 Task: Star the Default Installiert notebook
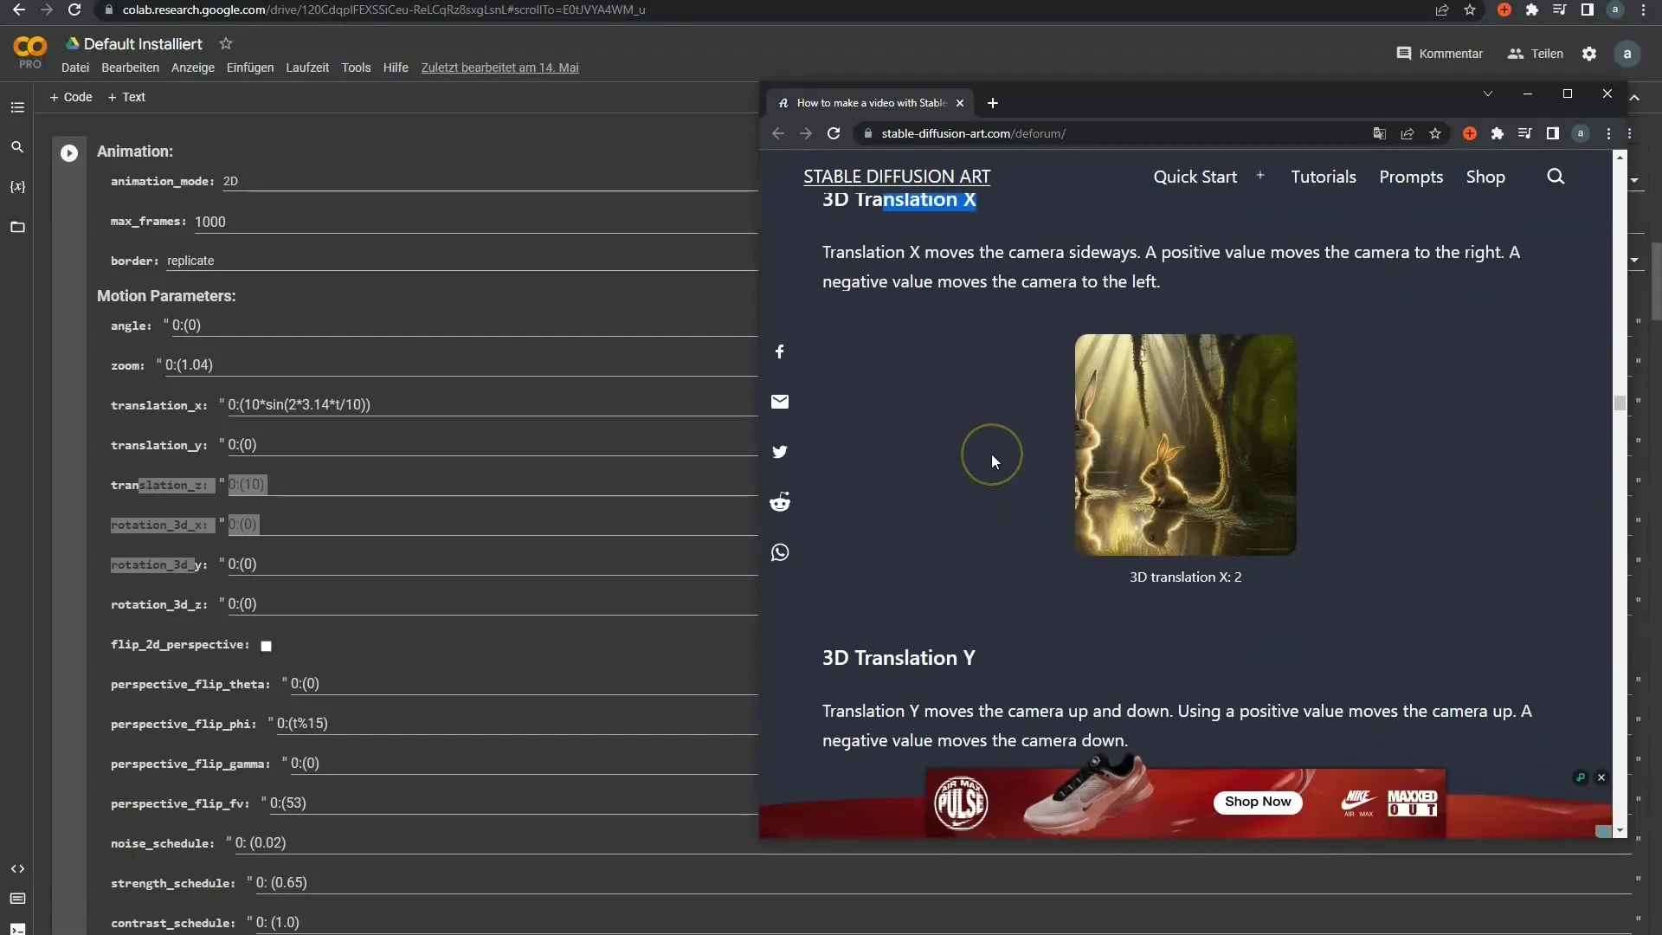(226, 43)
